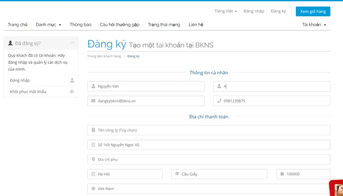Image resolution: width=343 pixels, height=196 pixels.
Task: Click into the Địa chỉ phụ input field
Action: (209, 159)
